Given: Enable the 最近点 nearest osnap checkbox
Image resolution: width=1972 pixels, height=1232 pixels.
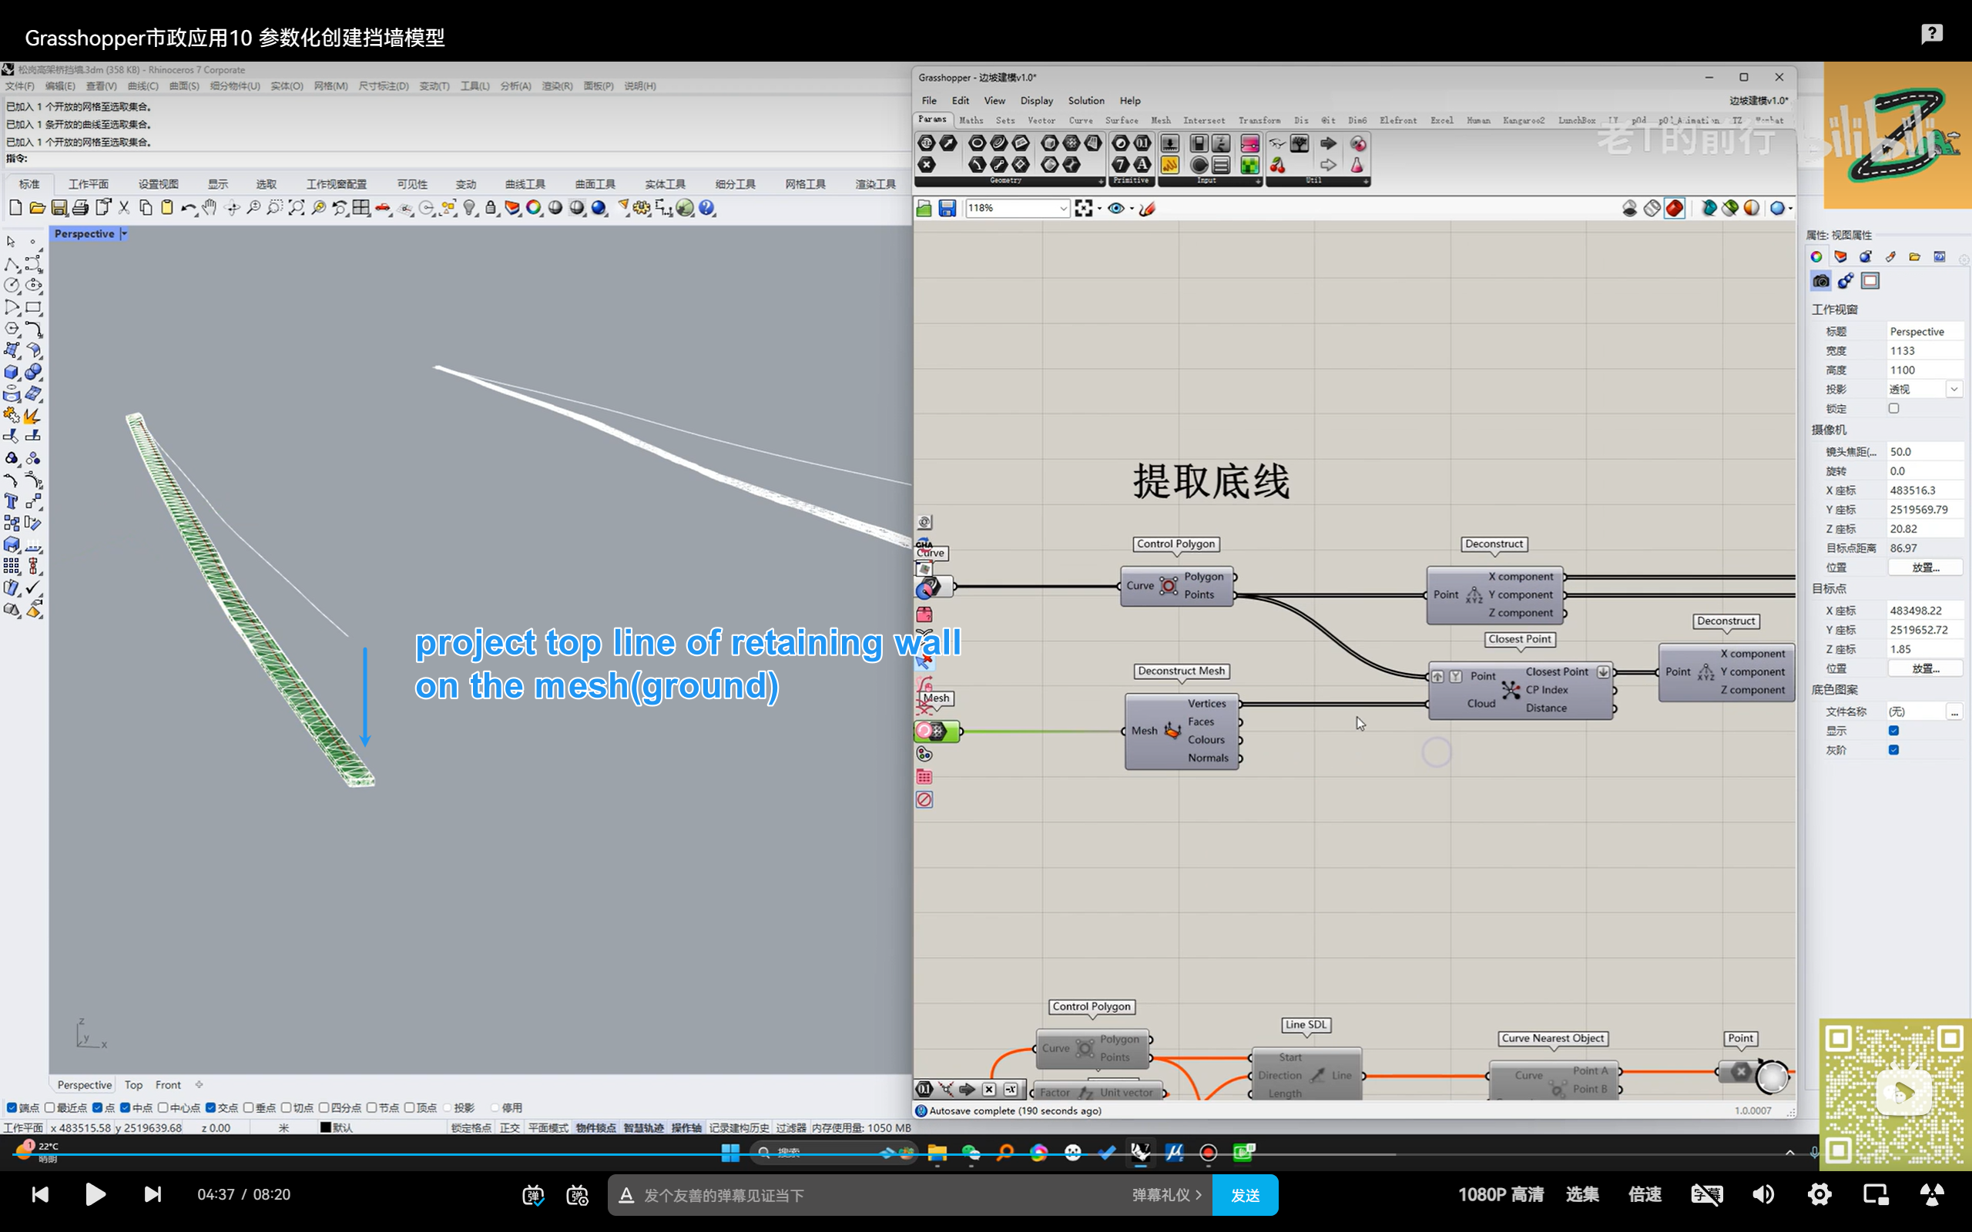Looking at the screenshot, I should pos(50,1107).
